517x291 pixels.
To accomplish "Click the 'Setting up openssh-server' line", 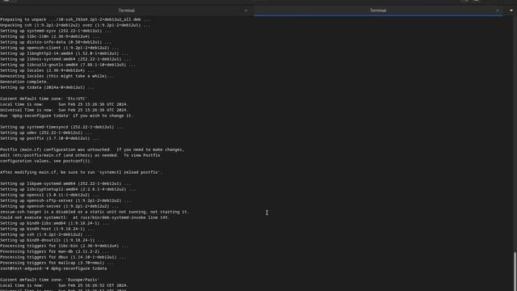I will [60, 206].
